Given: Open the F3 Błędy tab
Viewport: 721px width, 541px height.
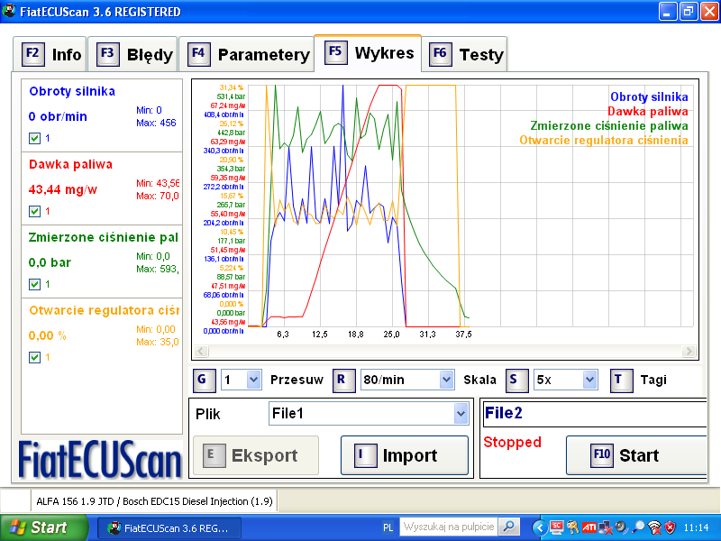Looking at the screenshot, I should [132, 54].
